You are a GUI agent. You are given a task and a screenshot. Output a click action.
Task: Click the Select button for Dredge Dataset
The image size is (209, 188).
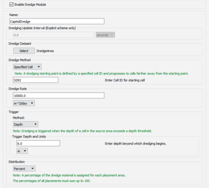coord(24,51)
